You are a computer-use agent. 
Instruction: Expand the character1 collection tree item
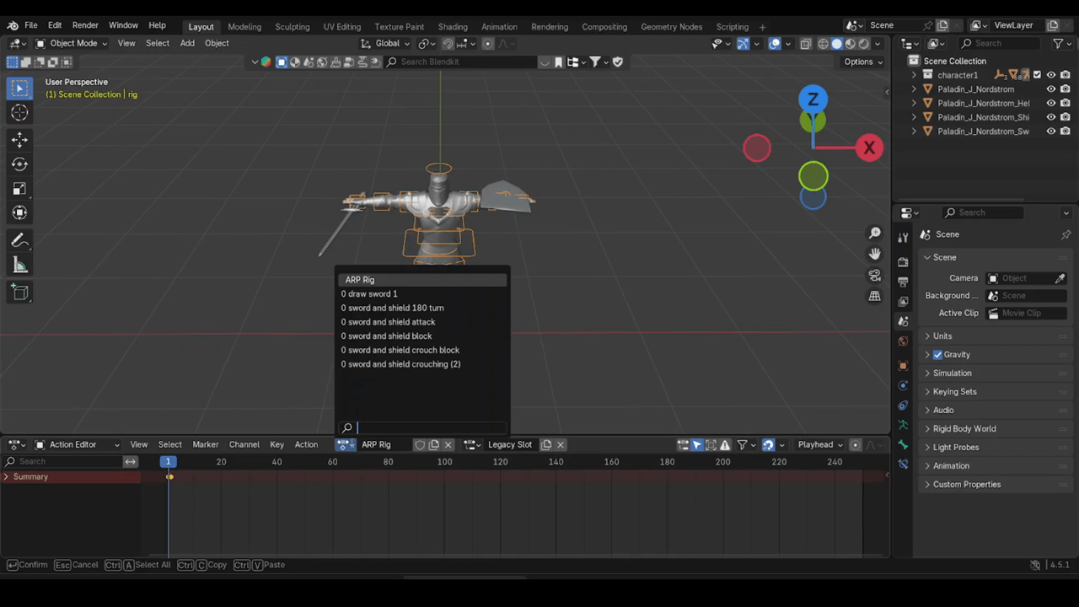(x=914, y=75)
